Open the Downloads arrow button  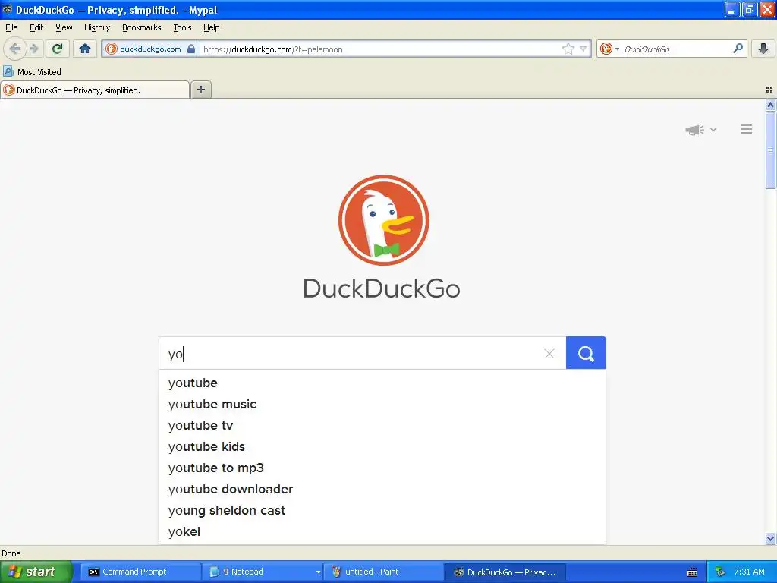click(x=763, y=49)
